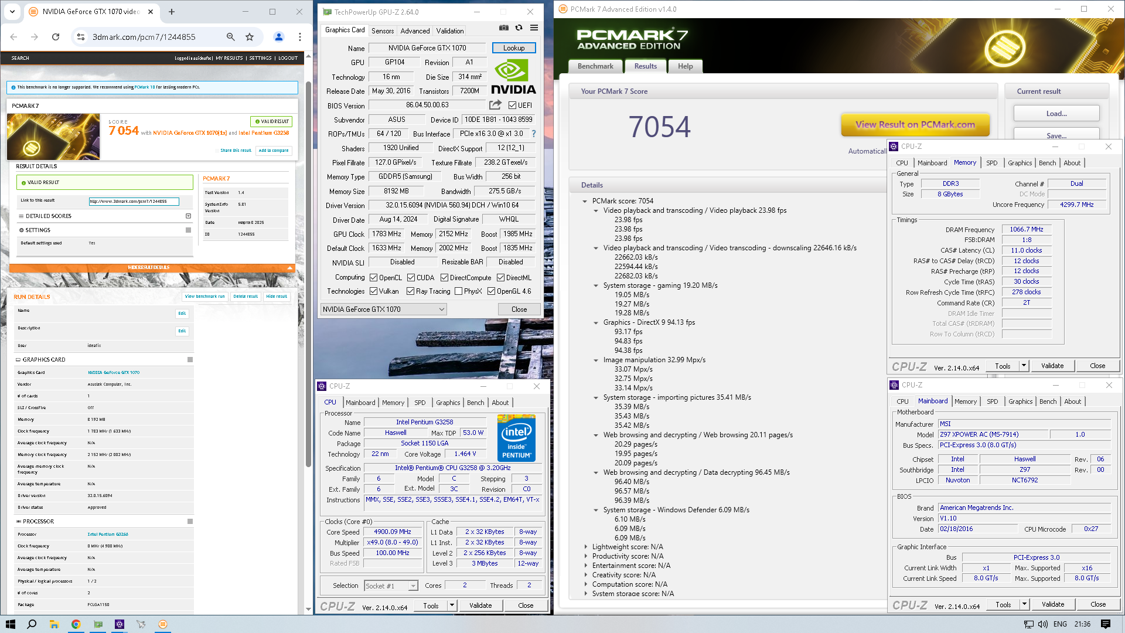
Task: Click Load... button in PCMark
Action: [1056, 114]
